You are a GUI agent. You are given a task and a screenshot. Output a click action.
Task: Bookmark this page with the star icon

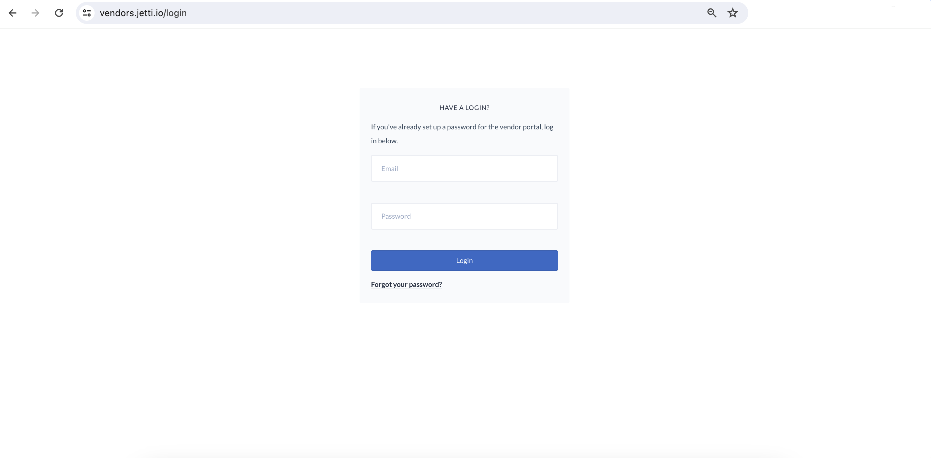pos(732,13)
